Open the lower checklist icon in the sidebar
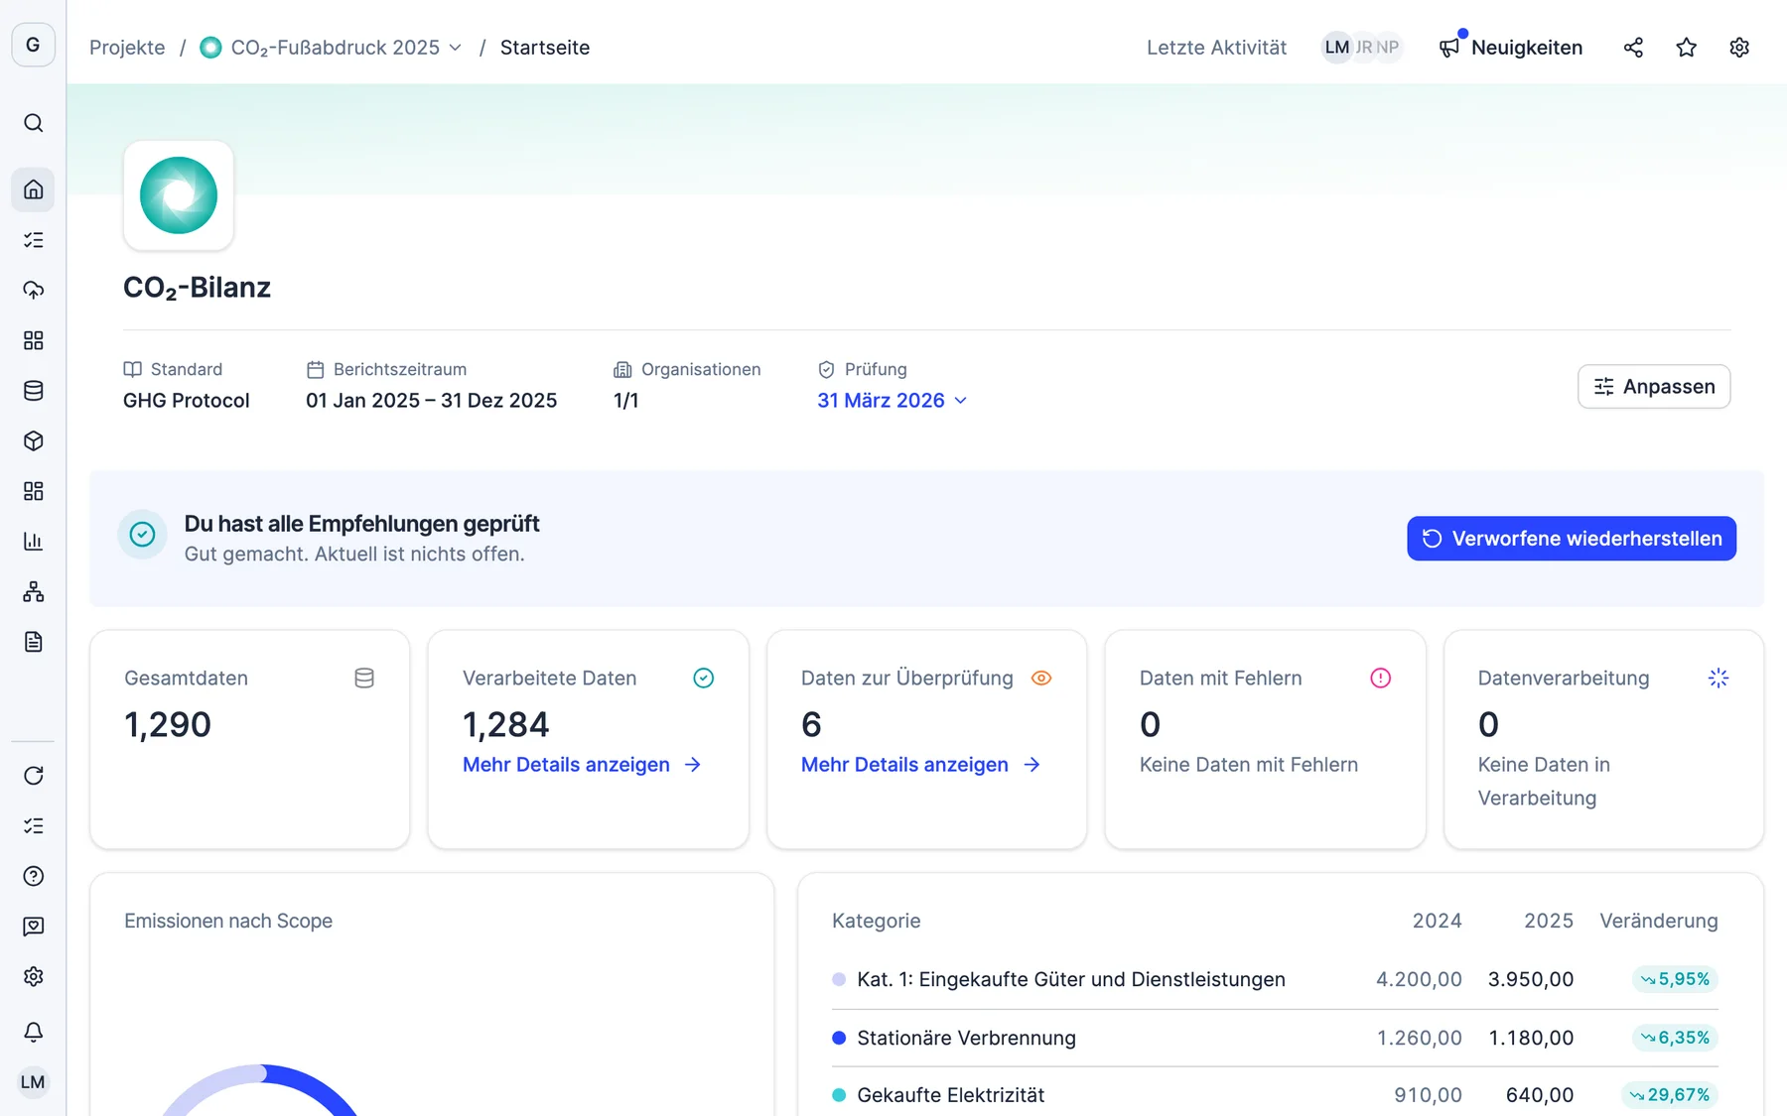 [x=33, y=825]
